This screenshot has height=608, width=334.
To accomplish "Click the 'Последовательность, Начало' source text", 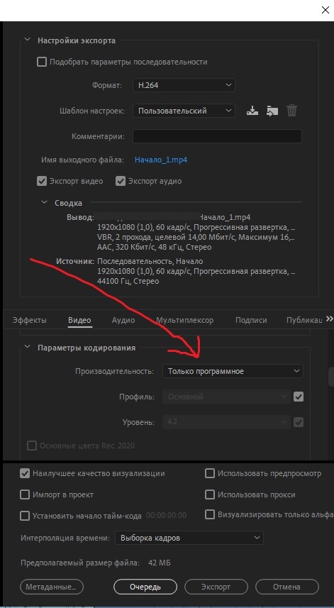I will (x=150, y=261).
